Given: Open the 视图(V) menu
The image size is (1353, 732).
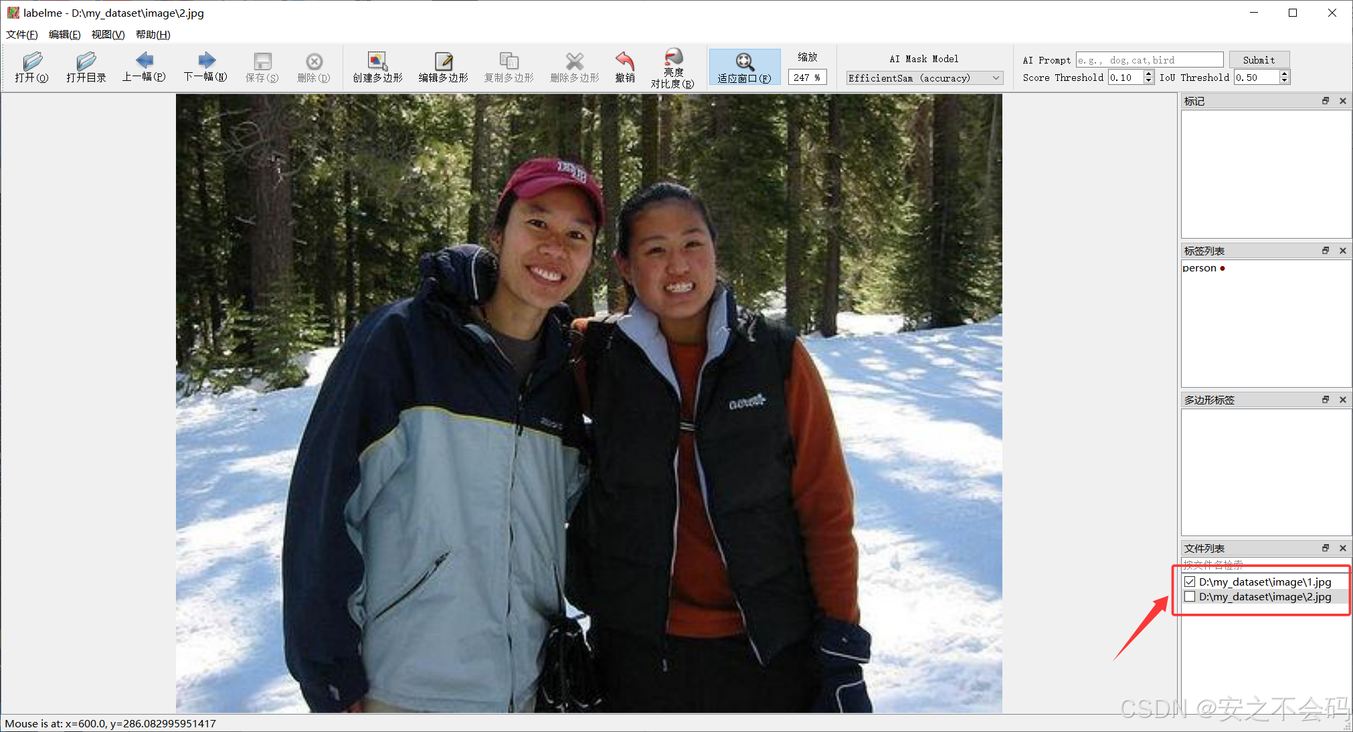Looking at the screenshot, I should click(x=108, y=35).
